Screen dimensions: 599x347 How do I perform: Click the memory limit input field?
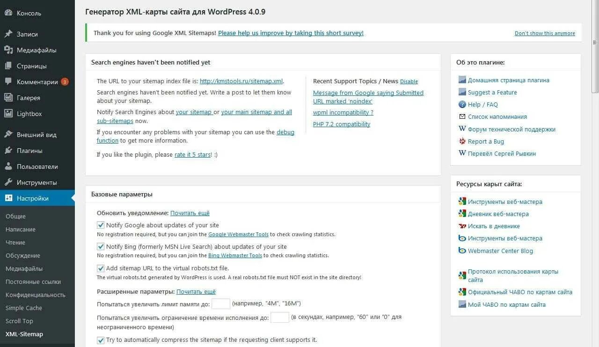tap(221, 304)
